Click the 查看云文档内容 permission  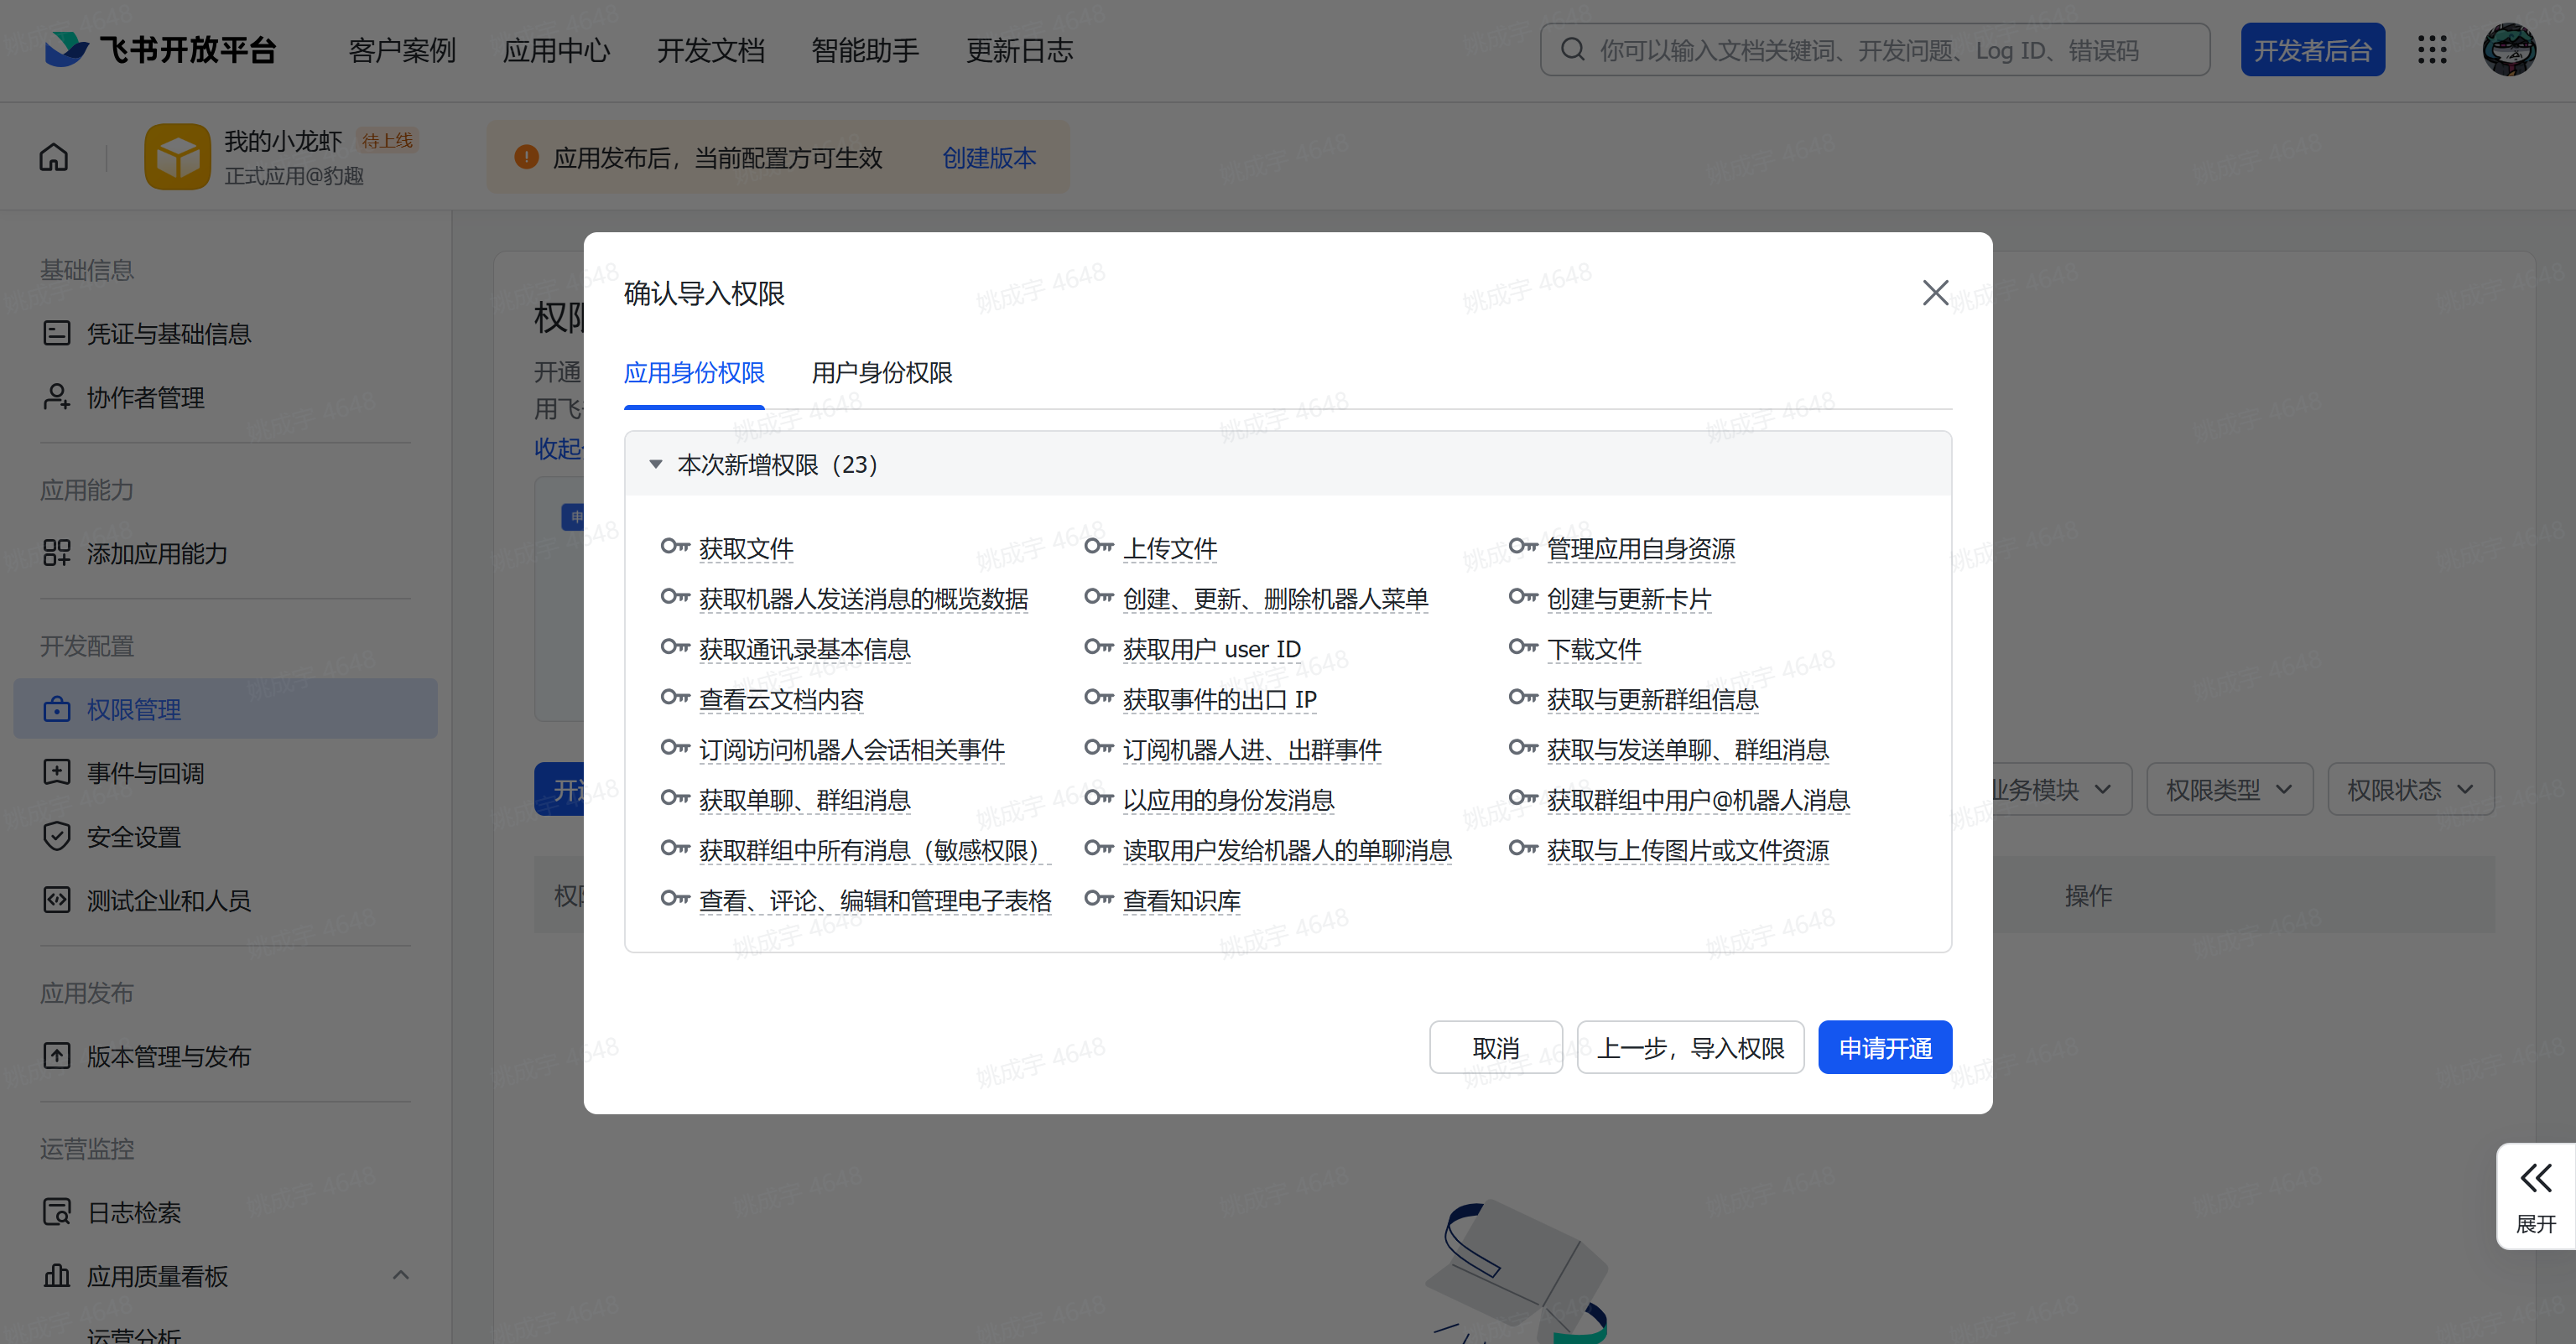click(781, 699)
